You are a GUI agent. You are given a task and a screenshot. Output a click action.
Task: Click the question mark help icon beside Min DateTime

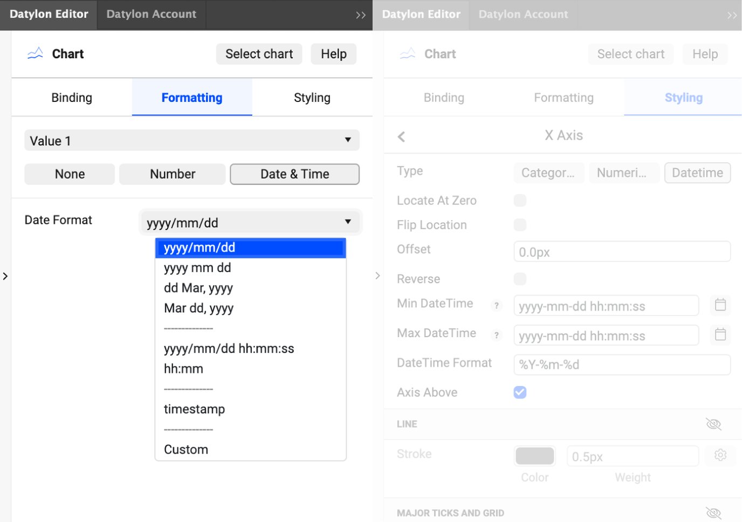pyautogui.click(x=497, y=305)
